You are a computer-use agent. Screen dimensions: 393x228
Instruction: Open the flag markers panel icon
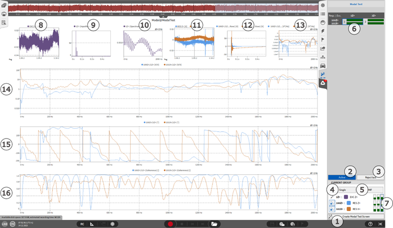click(x=322, y=40)
